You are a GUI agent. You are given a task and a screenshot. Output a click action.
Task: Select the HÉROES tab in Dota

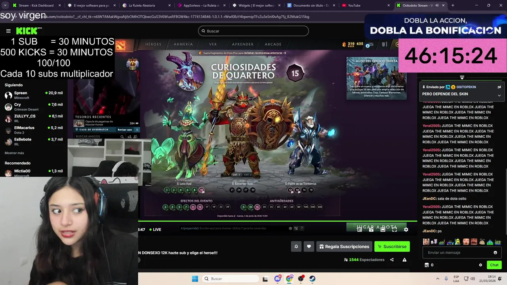click(153, 44)
